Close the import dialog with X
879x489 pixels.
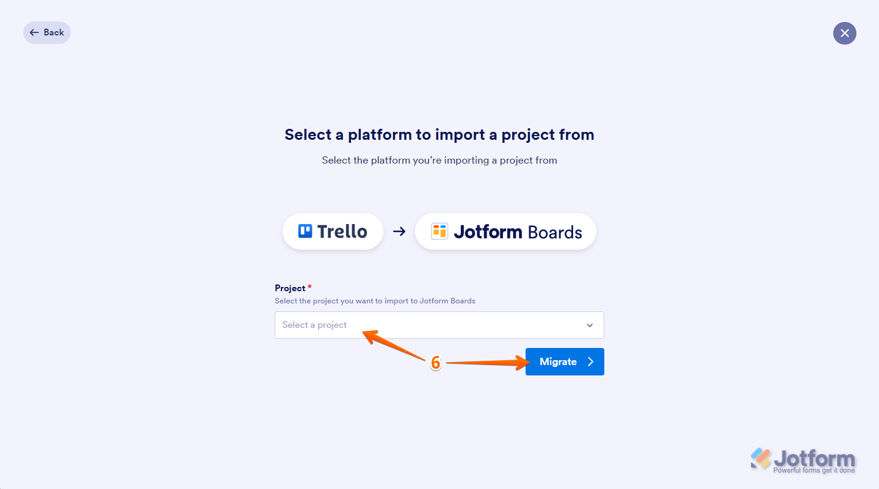pyautogui.click(x=844, y=33)
